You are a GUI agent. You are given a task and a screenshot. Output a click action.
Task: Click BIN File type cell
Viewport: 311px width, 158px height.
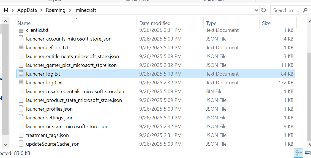point(214,91)
